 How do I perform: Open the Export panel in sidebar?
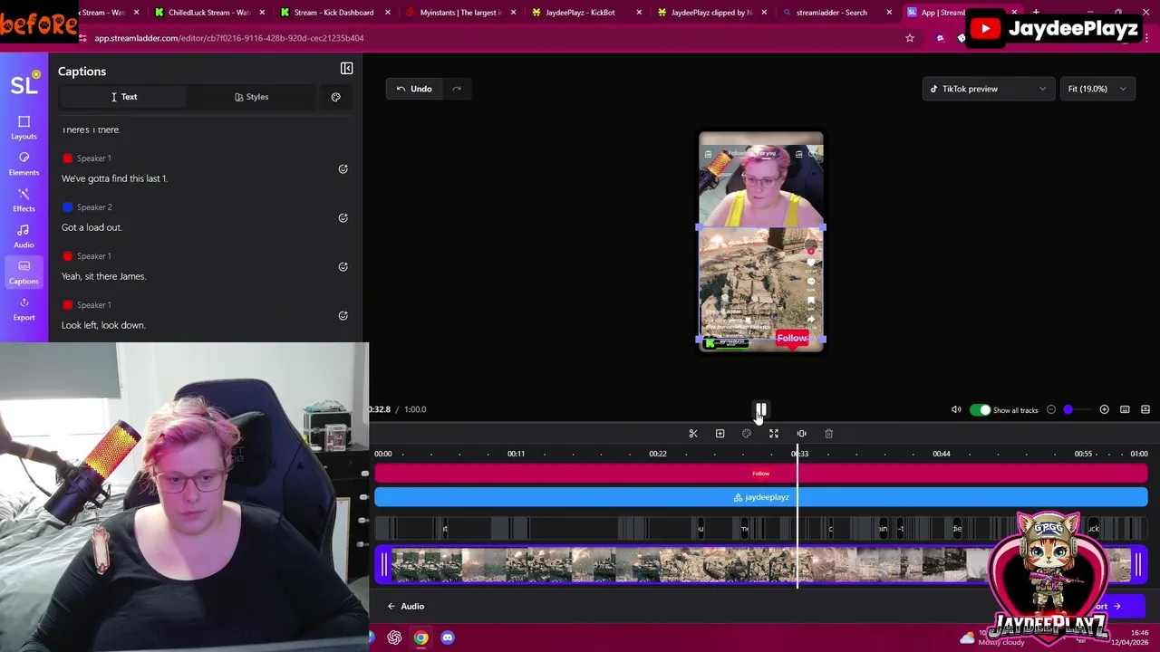click(x=24, y=309)
